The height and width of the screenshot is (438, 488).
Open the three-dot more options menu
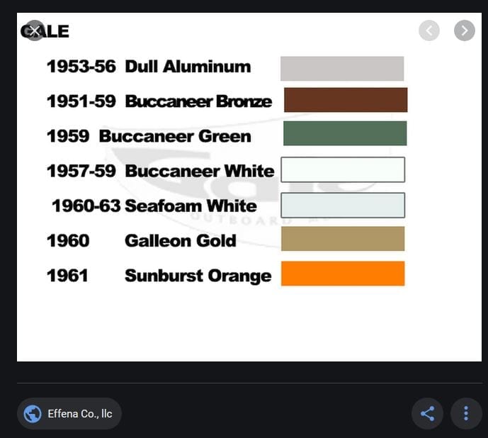pyautogui.click(x=466, y=413)
